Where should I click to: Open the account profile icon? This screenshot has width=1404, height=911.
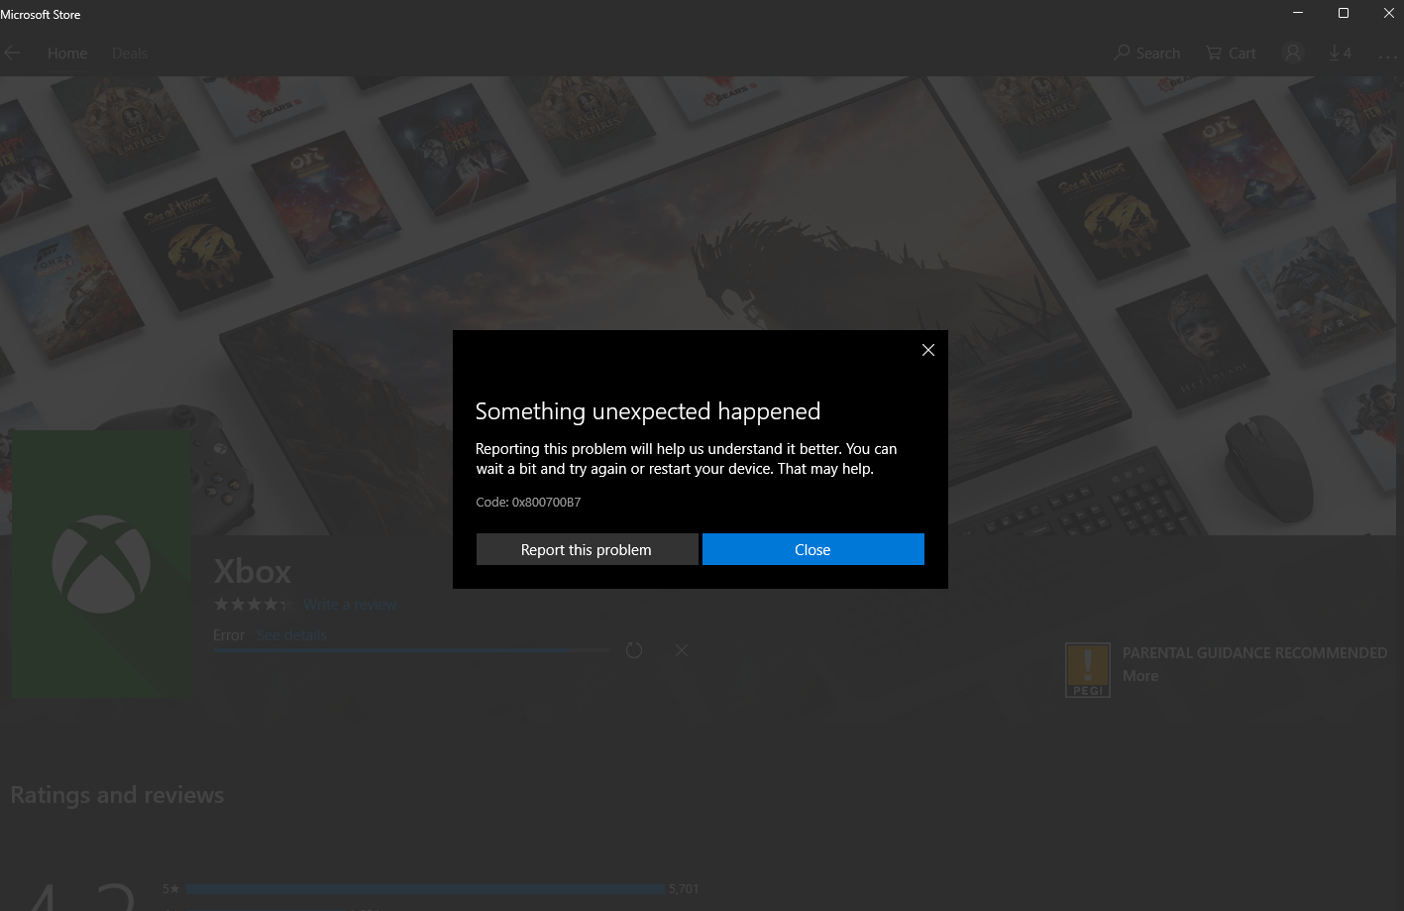click(x=1292, y=53)
